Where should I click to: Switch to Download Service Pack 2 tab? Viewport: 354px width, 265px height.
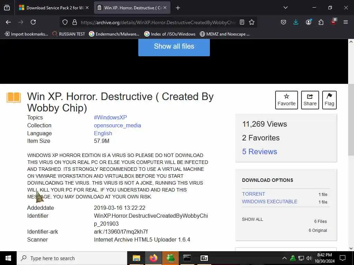click(53, 8)
